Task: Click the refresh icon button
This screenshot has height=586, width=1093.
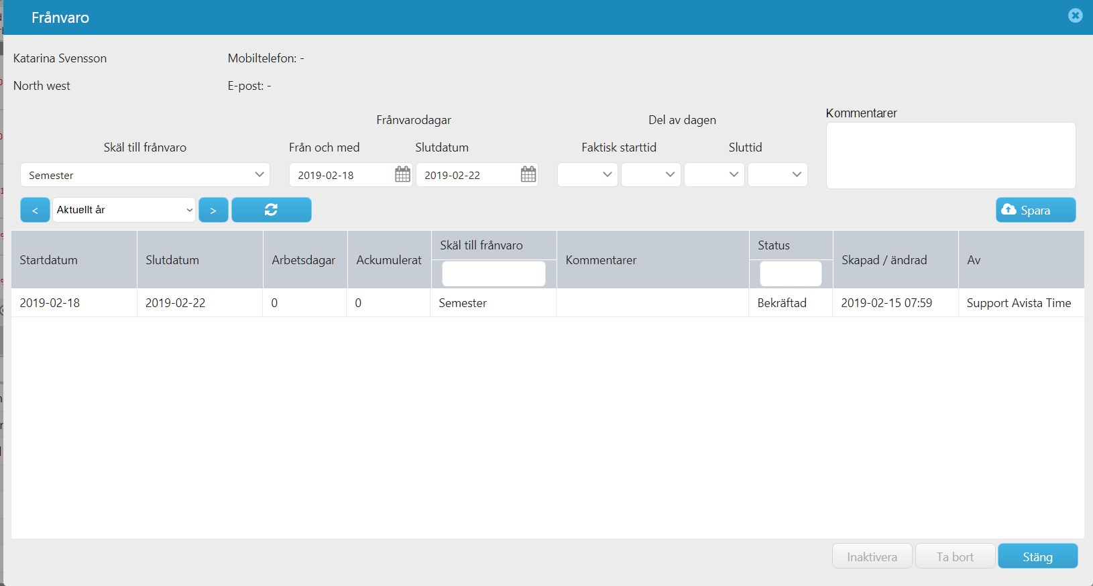Action: [272, 210]
